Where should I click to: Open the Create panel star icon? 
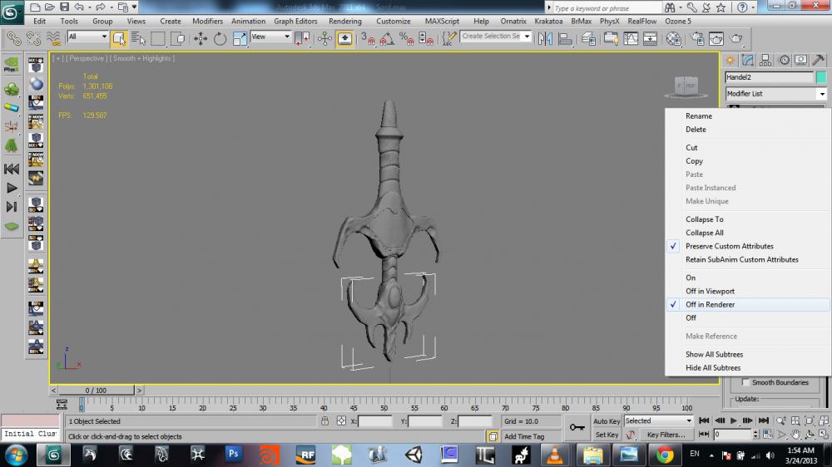tap(730, 60)
